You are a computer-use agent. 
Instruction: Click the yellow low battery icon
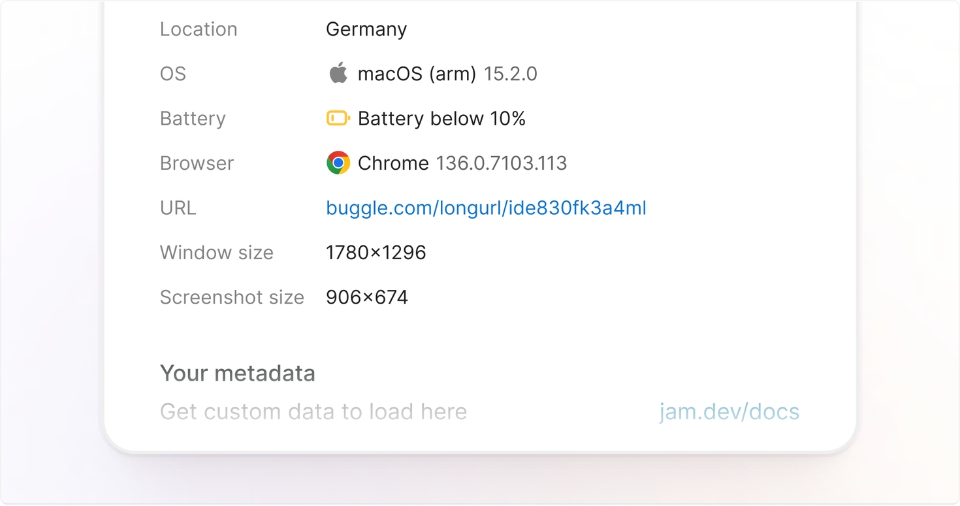338,118
